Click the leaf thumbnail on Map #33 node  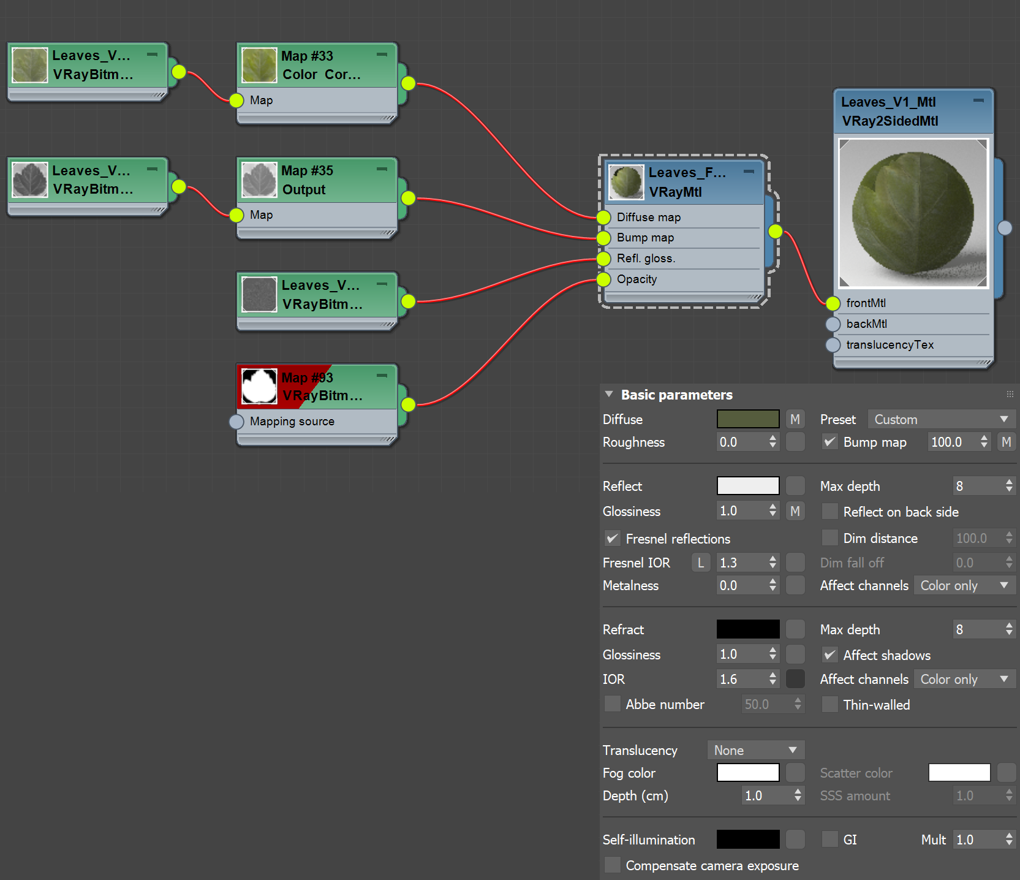point(259,64)
